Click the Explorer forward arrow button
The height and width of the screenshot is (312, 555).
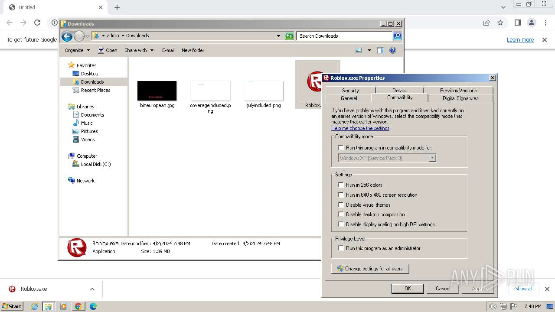tap(79, 36)
